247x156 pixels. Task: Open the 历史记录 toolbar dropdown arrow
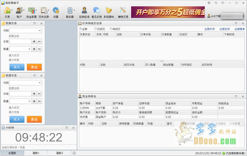point(48,10)
